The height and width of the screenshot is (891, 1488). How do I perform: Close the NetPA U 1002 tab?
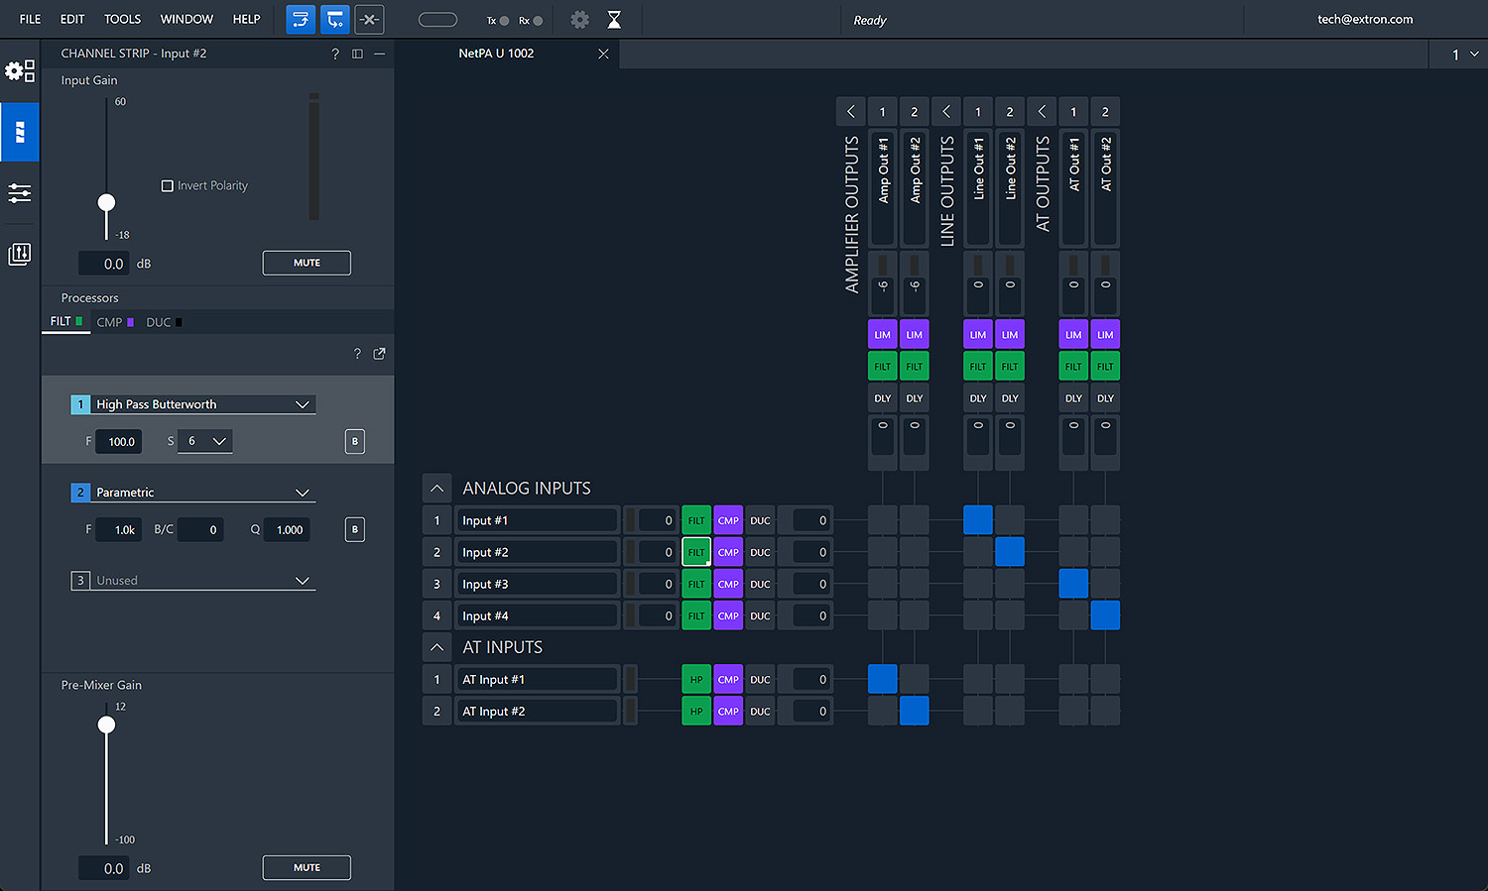(603, 54)
